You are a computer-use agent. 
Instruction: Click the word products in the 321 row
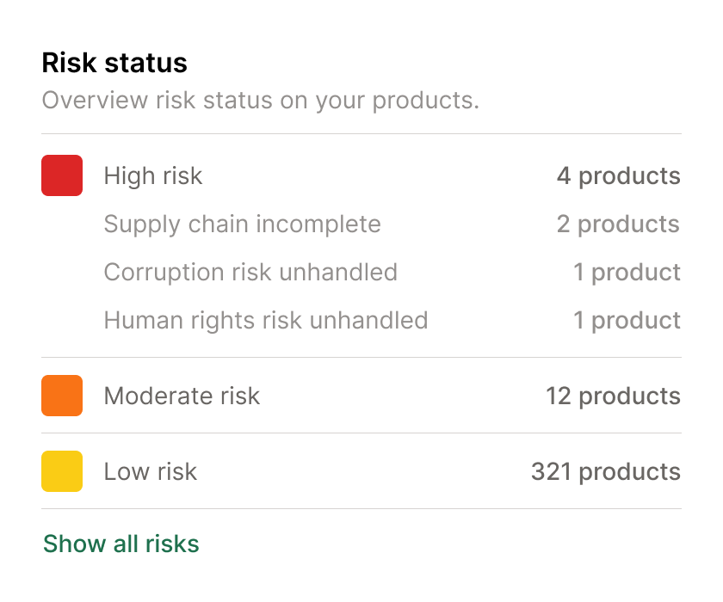point(630,472)
